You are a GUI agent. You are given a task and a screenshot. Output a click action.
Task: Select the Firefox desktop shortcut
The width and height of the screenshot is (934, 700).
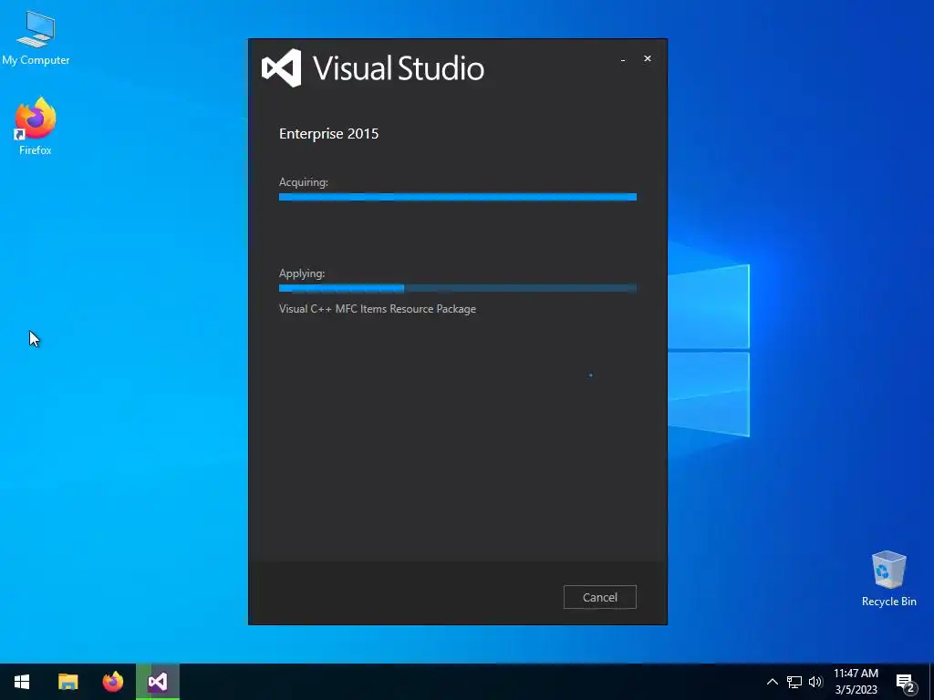(36, 126)
